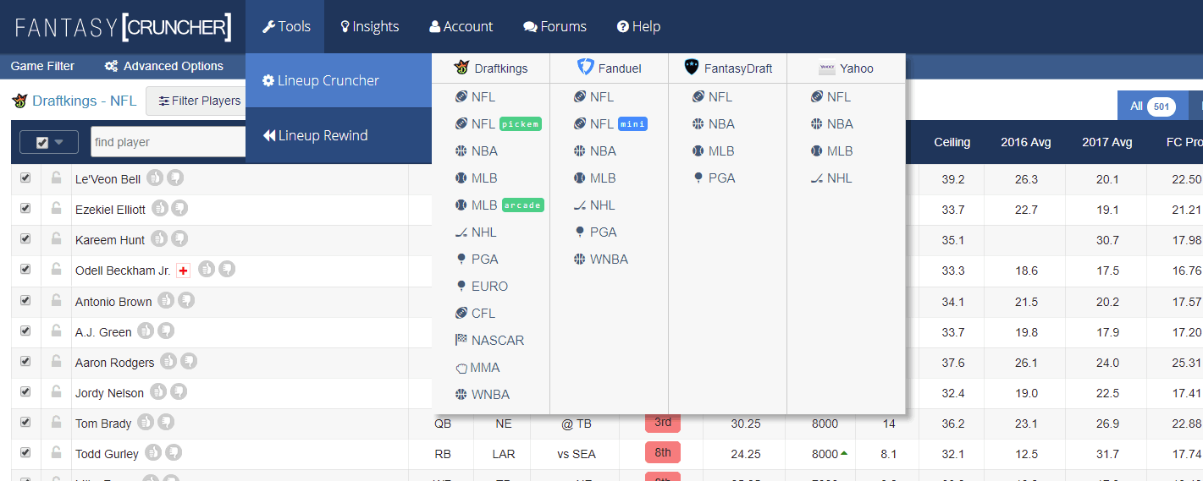Image resolution: width=1203 pixels, height=481 pixels.
Task: Choose Draftkings NASCAR
Action: (x=489, y=340)
